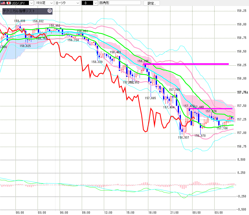Click the 158.329 price label
Screen dimensions: 249x215
97,62
